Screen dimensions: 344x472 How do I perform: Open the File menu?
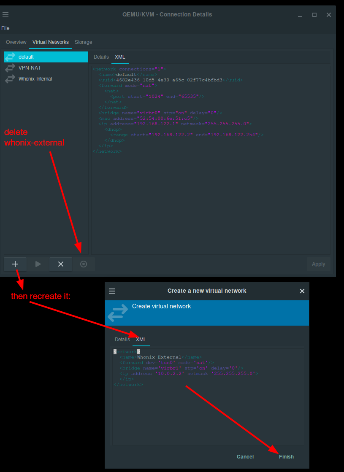tap(5, 28)
